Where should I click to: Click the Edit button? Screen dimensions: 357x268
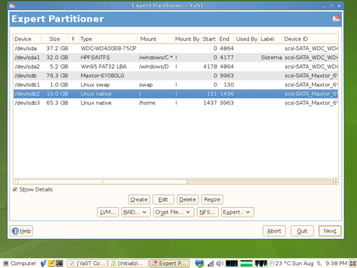163,200
